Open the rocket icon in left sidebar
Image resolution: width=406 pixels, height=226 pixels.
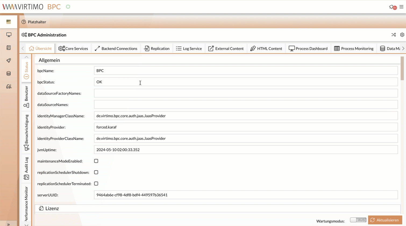(9, 61)
